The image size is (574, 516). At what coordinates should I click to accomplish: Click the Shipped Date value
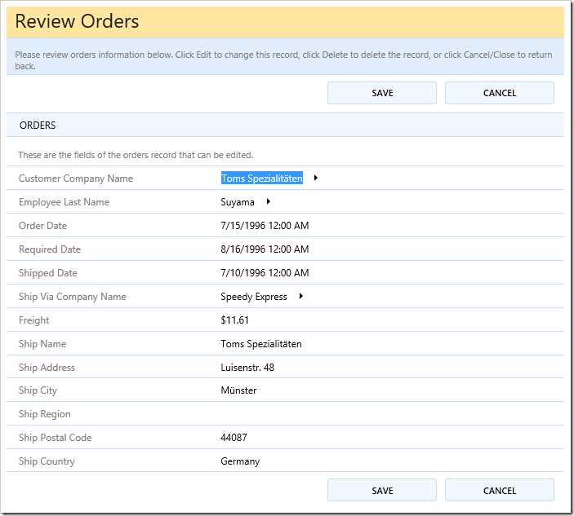(x=265, y=273)
